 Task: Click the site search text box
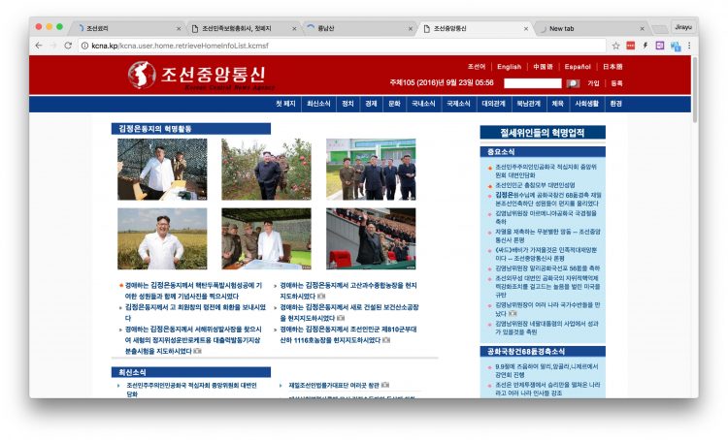[533, 83]
